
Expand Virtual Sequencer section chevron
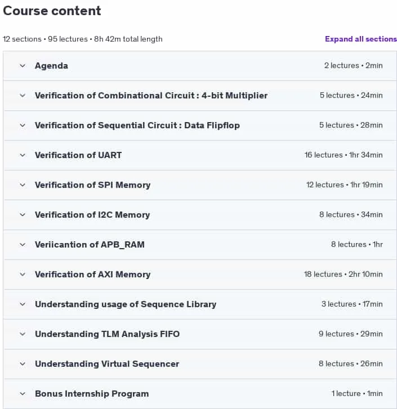23,364
